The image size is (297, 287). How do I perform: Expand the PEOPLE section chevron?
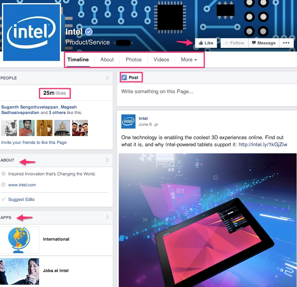click(x=108, y=78)
